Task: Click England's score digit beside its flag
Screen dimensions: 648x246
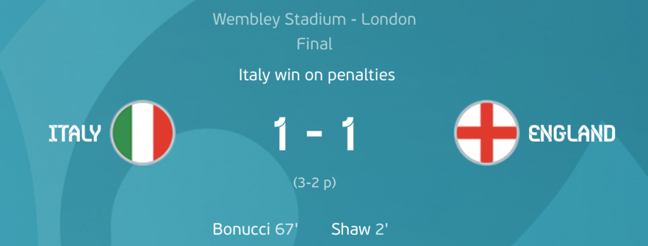Action: click(348, 133)
